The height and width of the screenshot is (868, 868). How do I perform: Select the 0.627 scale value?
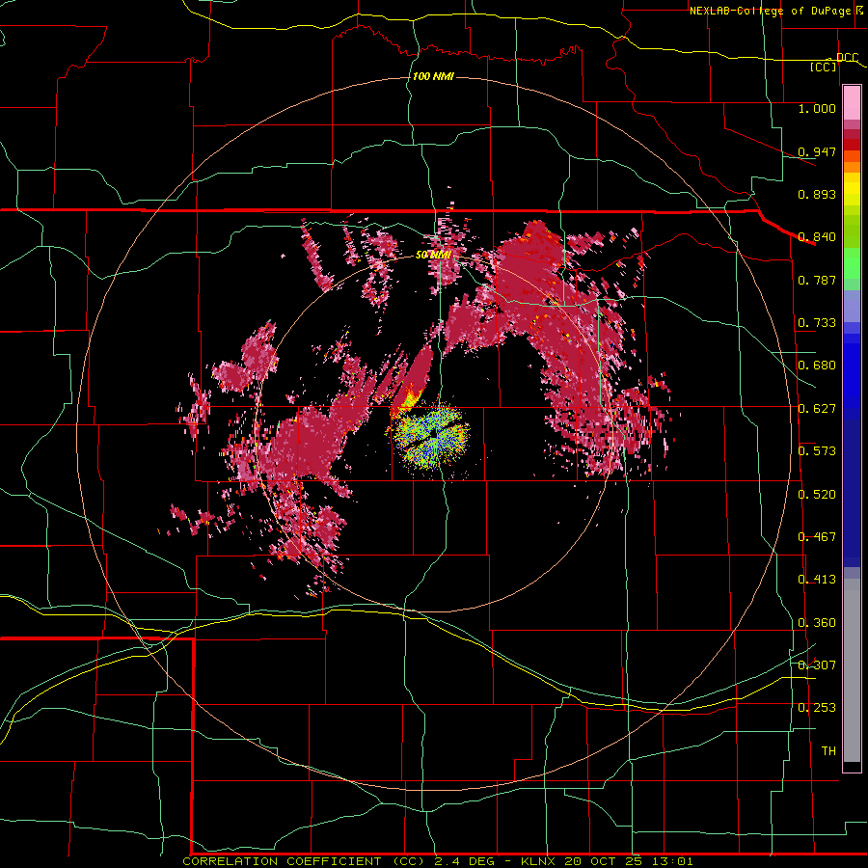pyautogui.click(x=817, y=409)
